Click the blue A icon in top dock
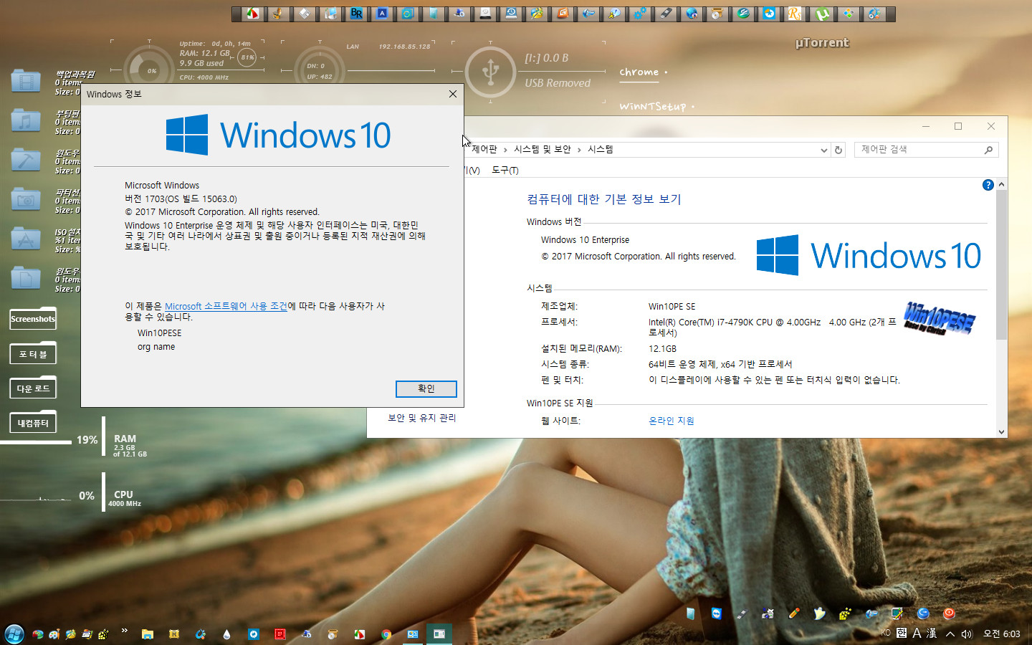1032x645 pixels. coord(381,14)
